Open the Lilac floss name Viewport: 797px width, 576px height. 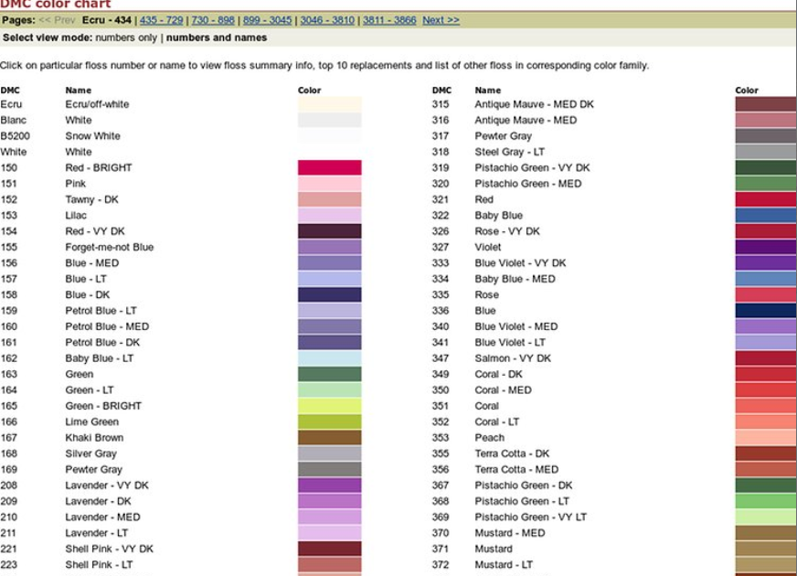pyautogui.click(x=76, y=216)
